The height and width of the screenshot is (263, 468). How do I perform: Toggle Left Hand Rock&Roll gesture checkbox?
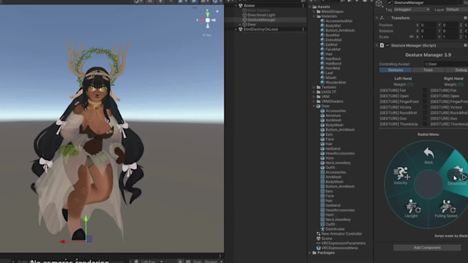click(425, 113)
